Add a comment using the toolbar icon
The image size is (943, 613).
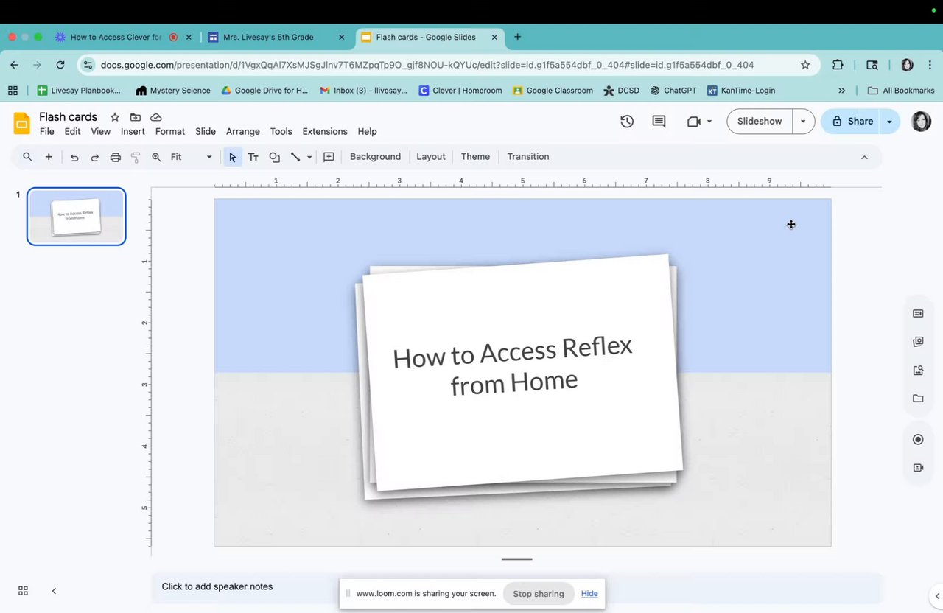(329, 157)
